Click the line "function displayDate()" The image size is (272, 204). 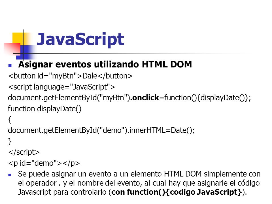[44, 109]
